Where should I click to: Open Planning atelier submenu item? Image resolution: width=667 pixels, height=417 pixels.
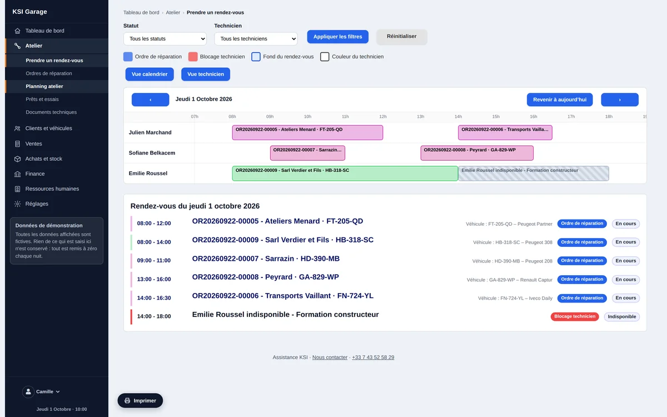click(x=44, y=87)
